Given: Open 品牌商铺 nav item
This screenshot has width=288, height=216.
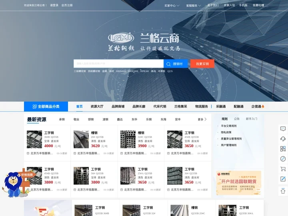Looking at the screenshot, I should coord(118,106).
